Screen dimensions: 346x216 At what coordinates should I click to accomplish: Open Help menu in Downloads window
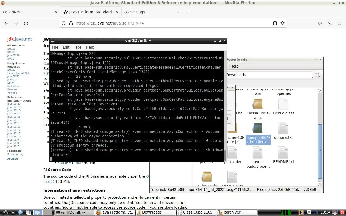(x=234, y=66)
